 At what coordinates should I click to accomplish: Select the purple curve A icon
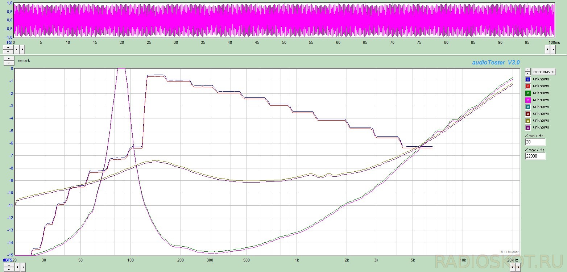[528, 127]
